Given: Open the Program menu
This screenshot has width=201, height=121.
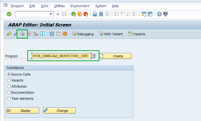Looking at the screenshot, I should 18,6.
